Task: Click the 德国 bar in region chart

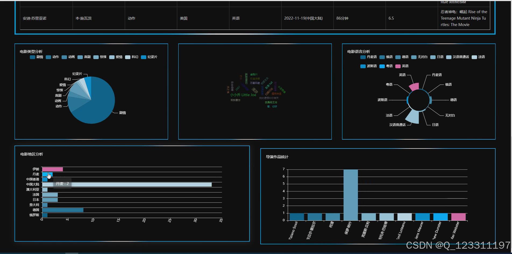Action: click(x=63, y=210)
